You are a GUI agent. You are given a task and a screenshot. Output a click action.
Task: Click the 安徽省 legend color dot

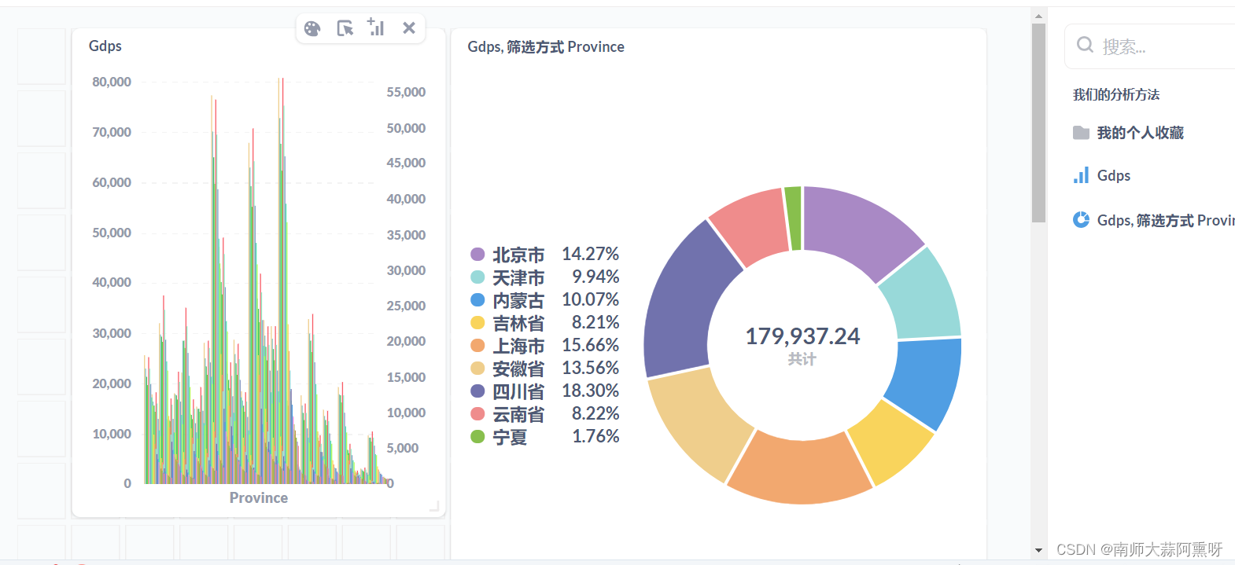tap(477, 368)
